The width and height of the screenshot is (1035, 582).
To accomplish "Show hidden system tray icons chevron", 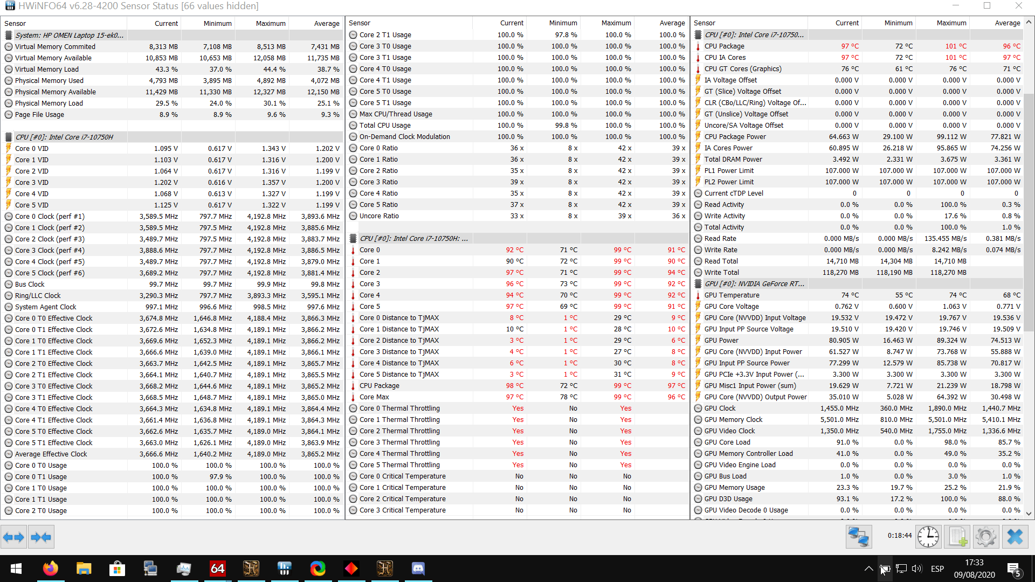I will click(x=868, y=569).
